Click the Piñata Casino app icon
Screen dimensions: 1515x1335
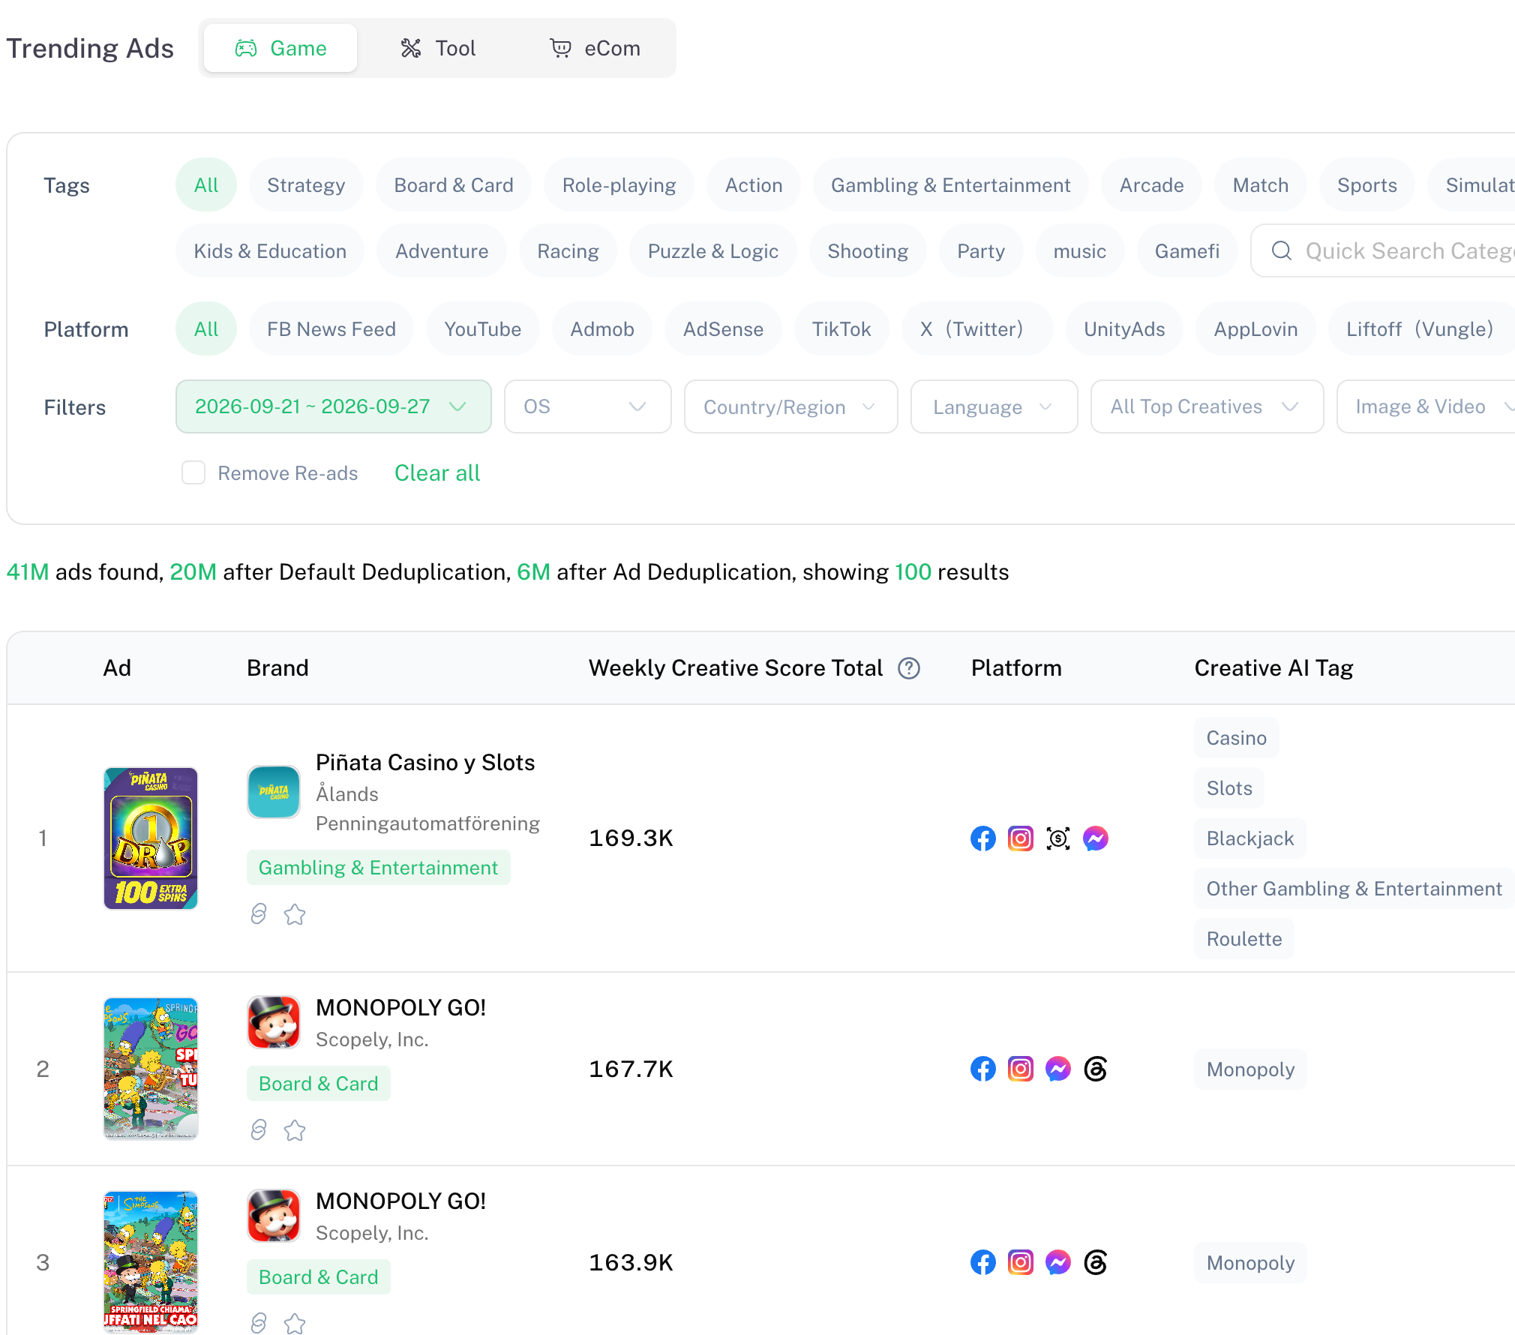(274, 791)
